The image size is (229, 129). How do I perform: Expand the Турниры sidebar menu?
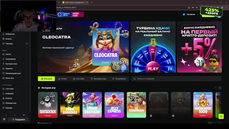tap(27, 44)
